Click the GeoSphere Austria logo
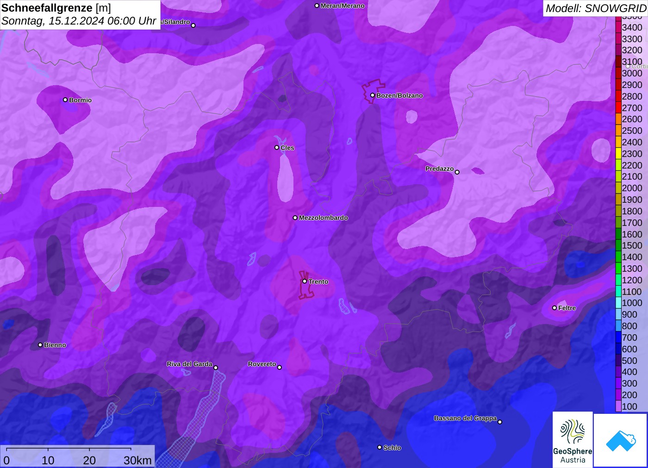648x468 pixels. [573, 440]
